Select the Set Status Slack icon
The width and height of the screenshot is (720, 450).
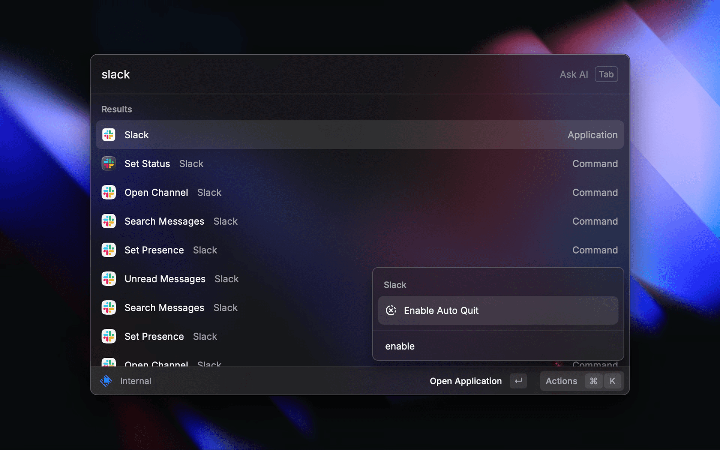tap(108, 163)
